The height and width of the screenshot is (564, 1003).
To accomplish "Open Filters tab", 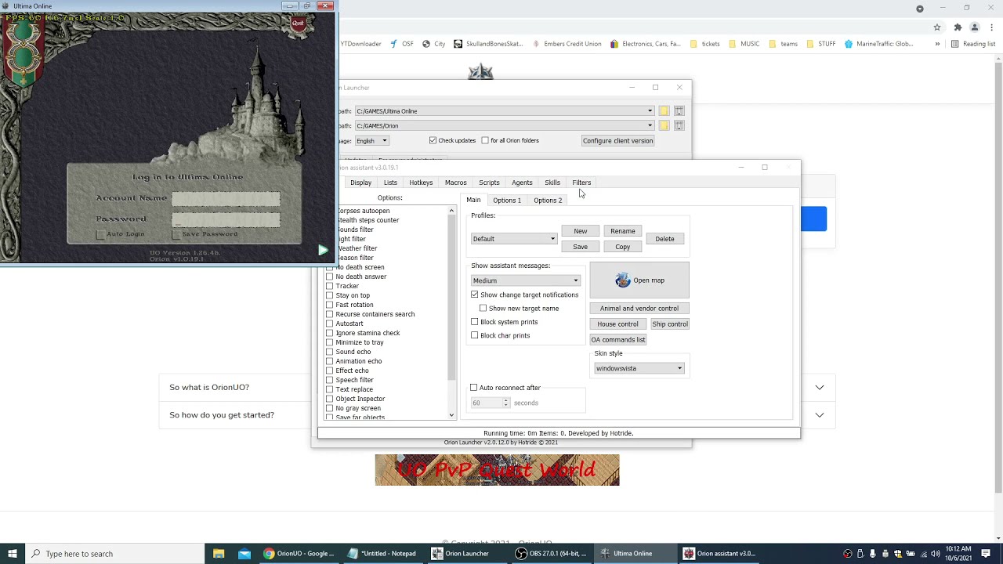I will coord(581,183).
